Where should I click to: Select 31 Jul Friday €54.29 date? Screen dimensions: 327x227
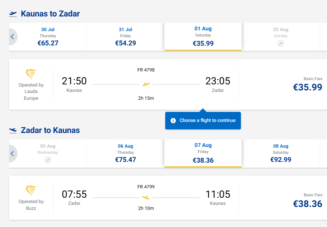point(125,37)
